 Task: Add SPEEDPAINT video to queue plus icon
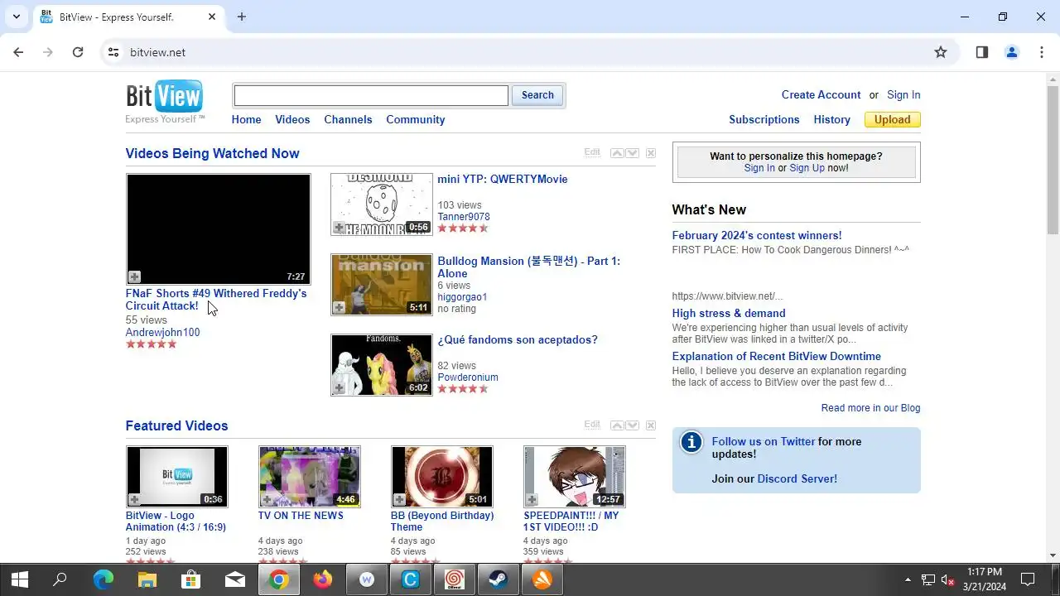point(532,500)
